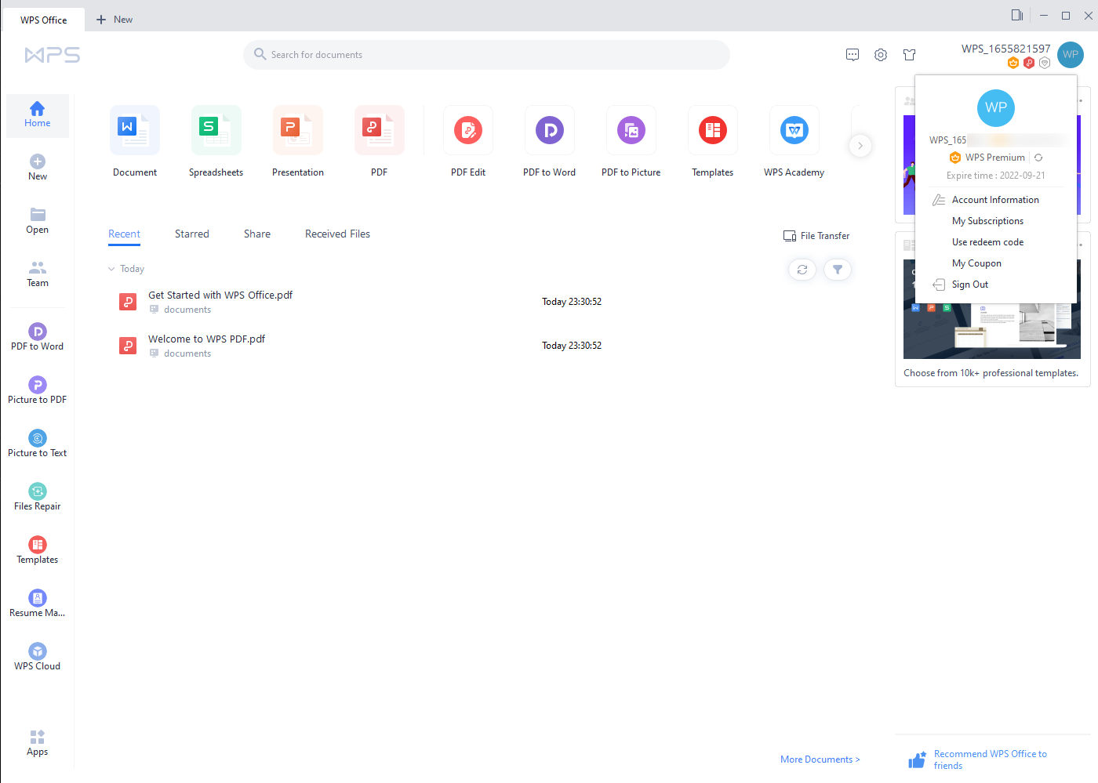The width and height of the screenshot is (1098, 783).
Task: Open Account Information menu item
Action: point(995,200)
